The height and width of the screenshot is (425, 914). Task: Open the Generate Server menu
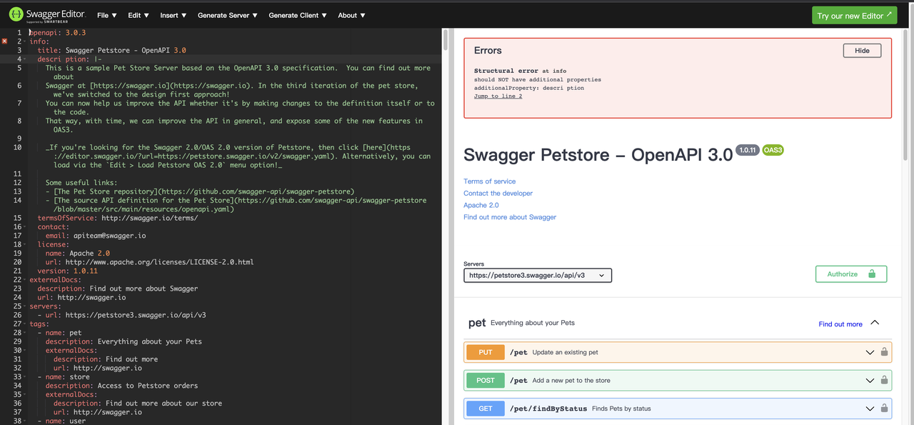pos(227,14)
